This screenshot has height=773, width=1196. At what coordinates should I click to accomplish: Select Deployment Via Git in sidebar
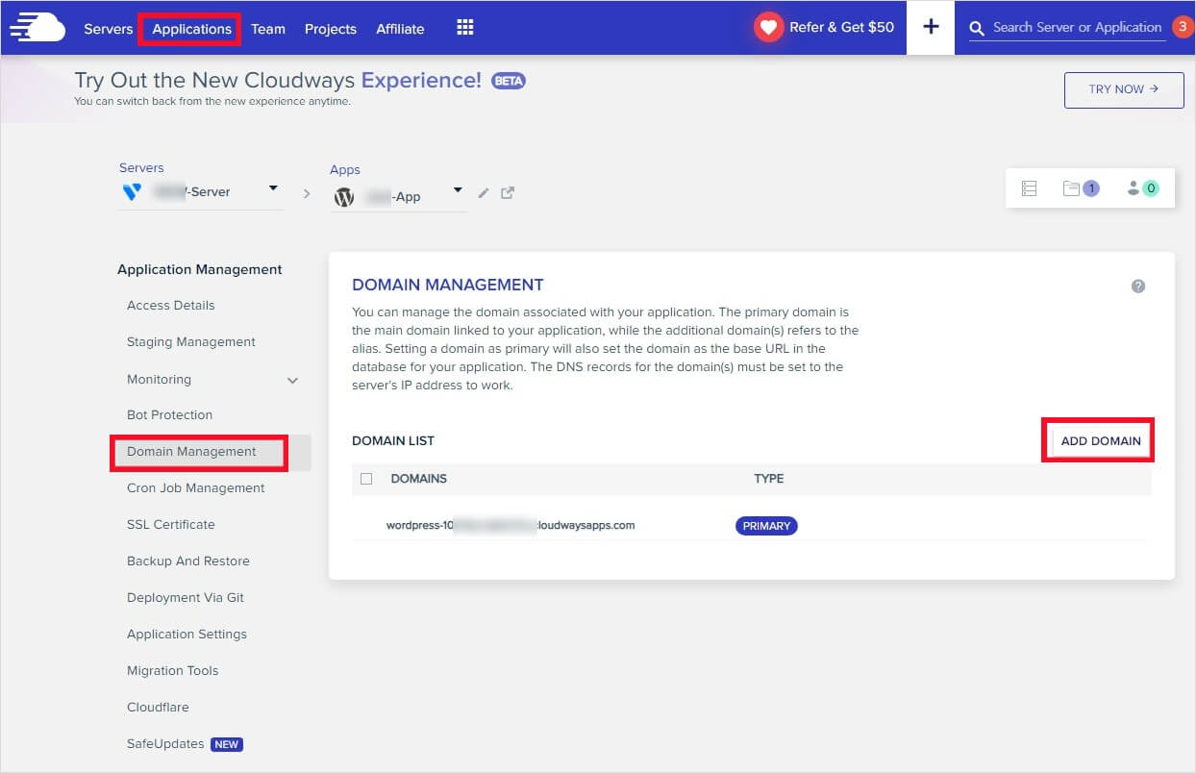[186, 598]
